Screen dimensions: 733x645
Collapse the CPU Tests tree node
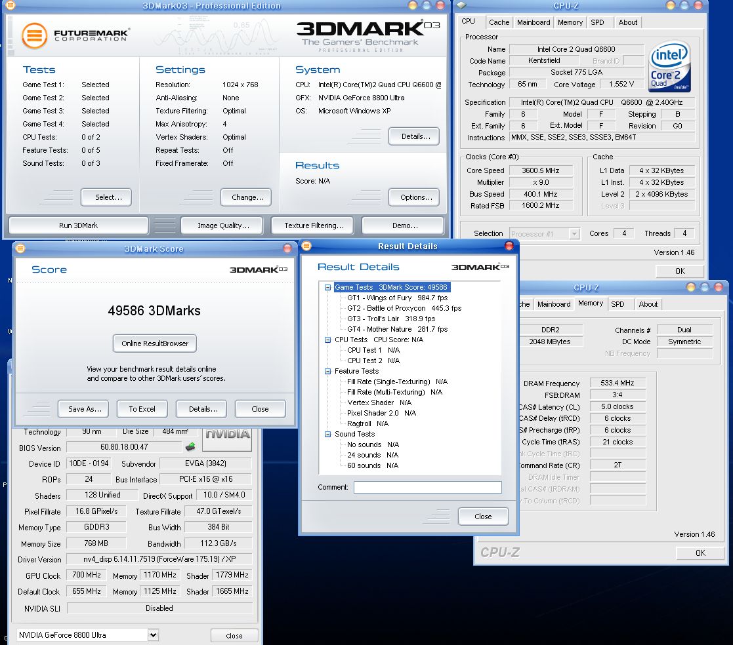click(x=327, y=340)
